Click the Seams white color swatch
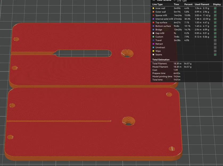Screen dimensions: 223x166 [x=153, y=54]
